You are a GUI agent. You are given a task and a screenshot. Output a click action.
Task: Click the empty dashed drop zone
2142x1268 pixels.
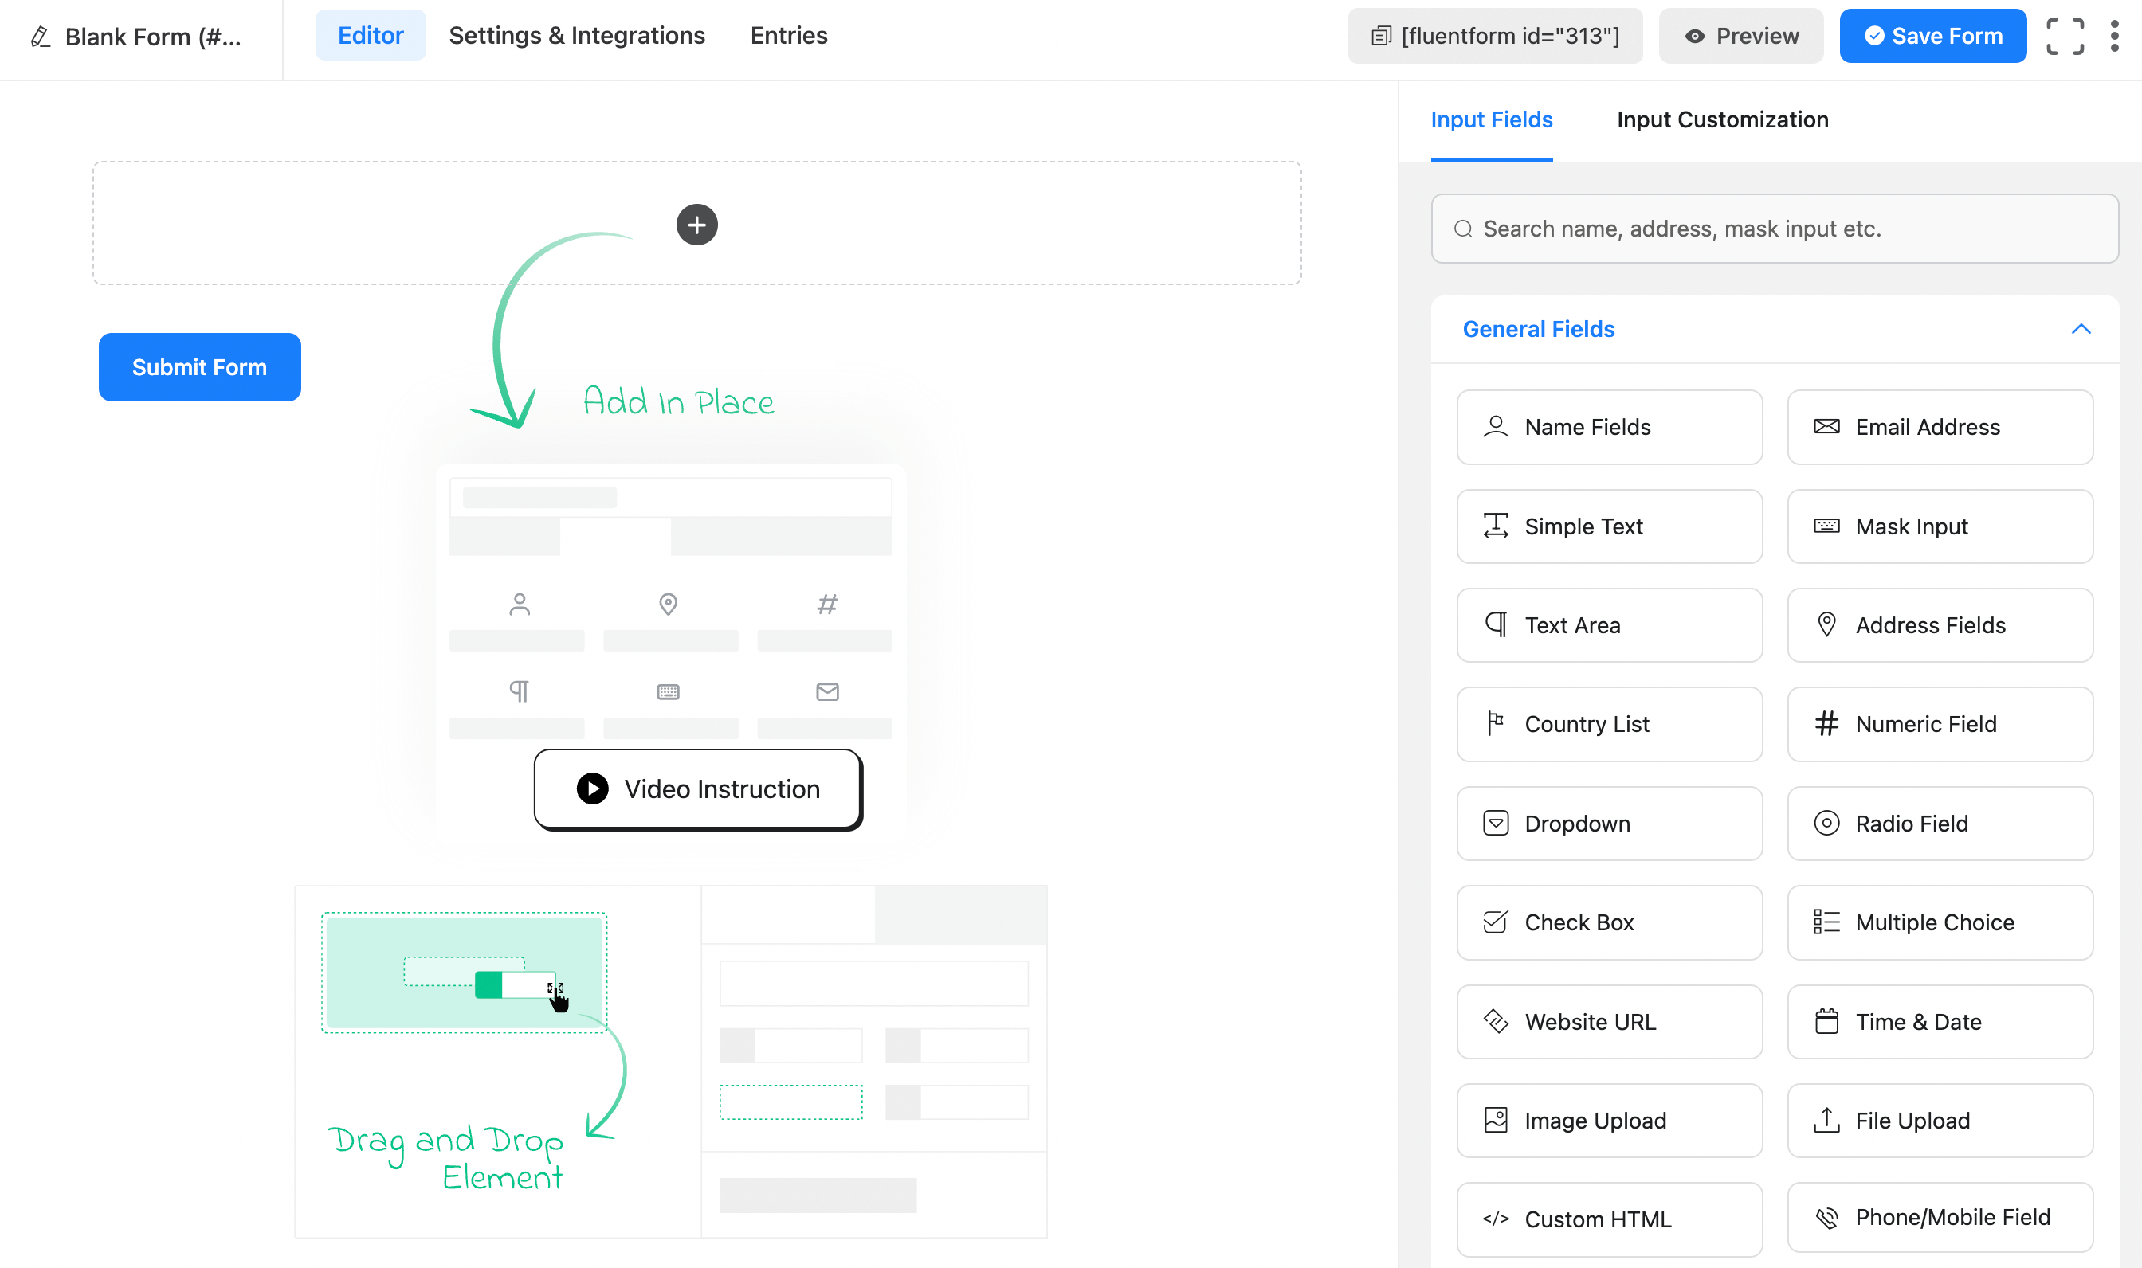696,223
